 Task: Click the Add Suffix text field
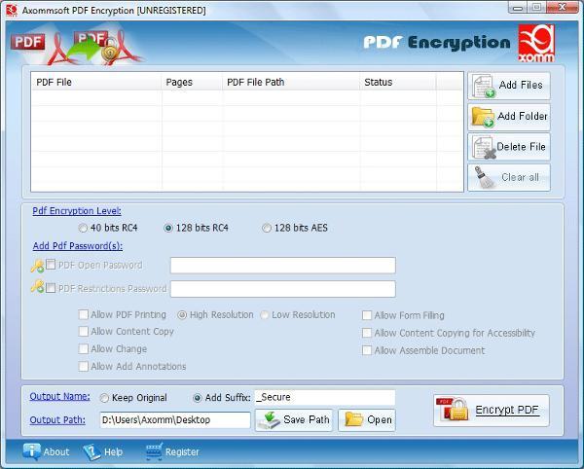click(x=323, y=397)
